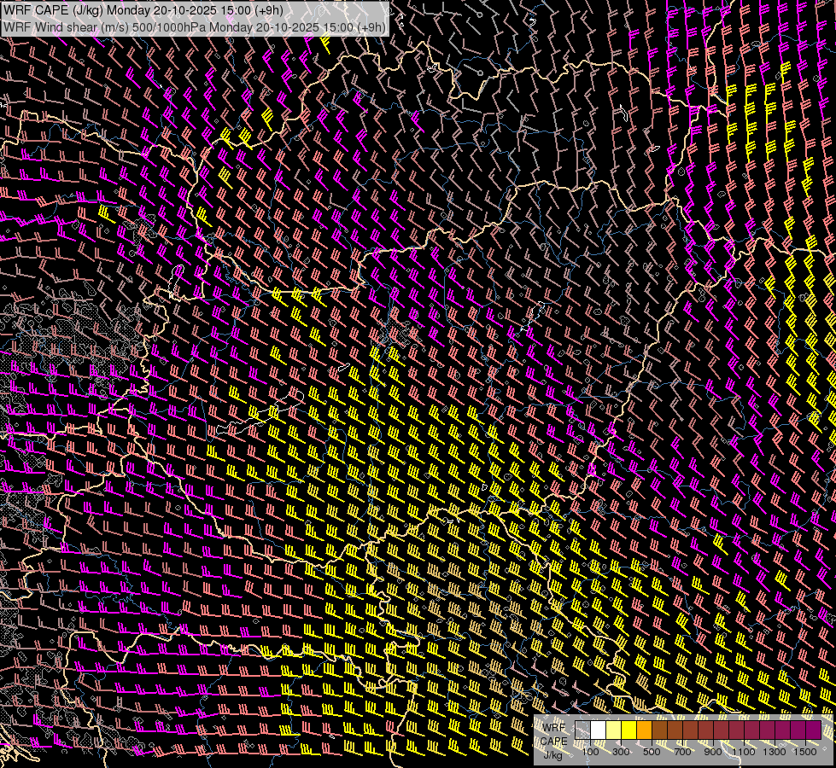The width and height of the screenshot is (836, 768).
Task: Click the 1100 legend value label
Action: coord(744,751)
